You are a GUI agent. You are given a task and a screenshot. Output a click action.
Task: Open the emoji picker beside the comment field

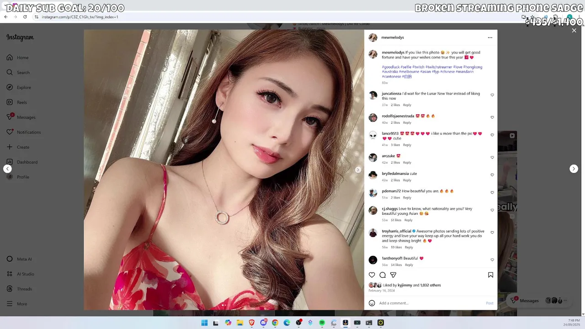coord(372,303)
